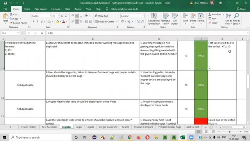Click Merge & Center
The image size is (250, 141).
(x=104, y=22)
